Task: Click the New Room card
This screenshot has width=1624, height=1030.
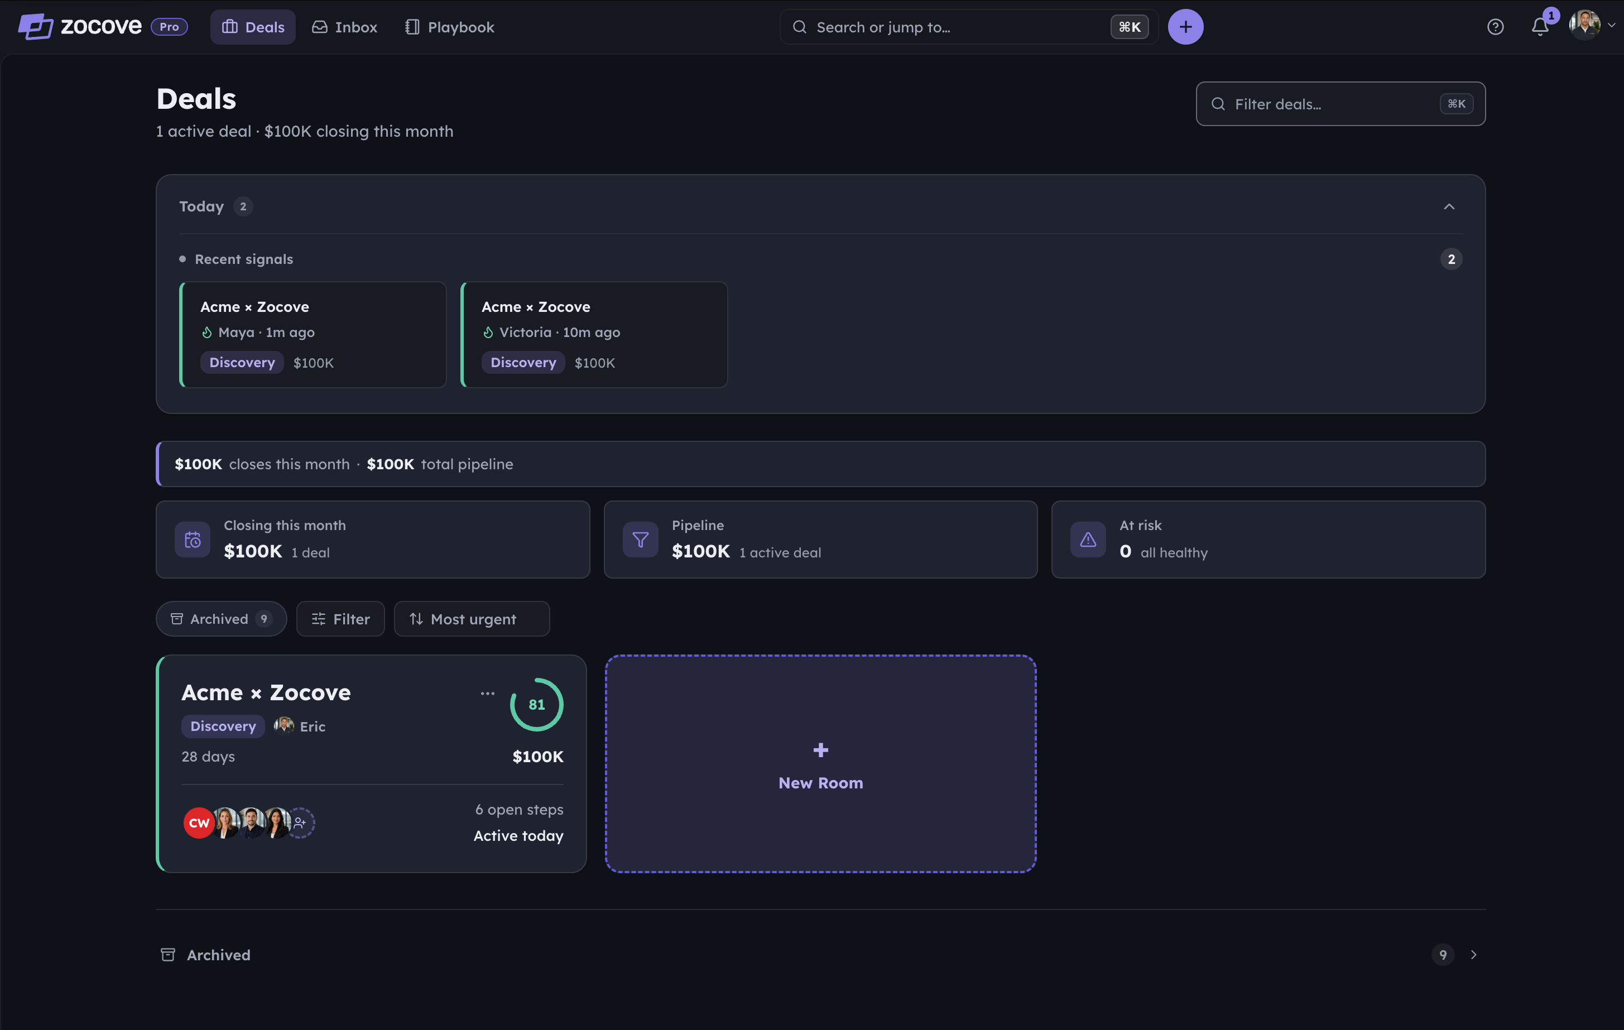Action: pyautogui.click(x=821, y=764)
